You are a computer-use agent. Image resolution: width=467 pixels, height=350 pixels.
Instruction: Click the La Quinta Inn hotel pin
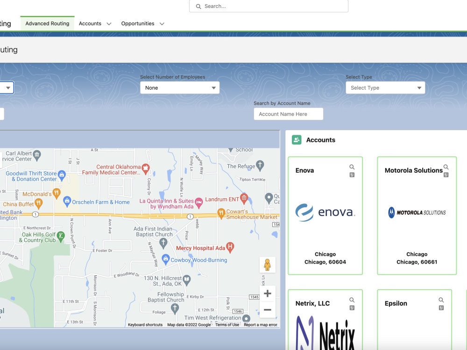pyautogui.click(x=198, y=203)
